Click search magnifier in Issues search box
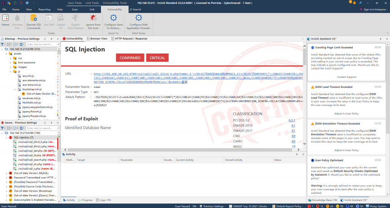390x208 pixels. pyautogui.click(x=58, y=128)
